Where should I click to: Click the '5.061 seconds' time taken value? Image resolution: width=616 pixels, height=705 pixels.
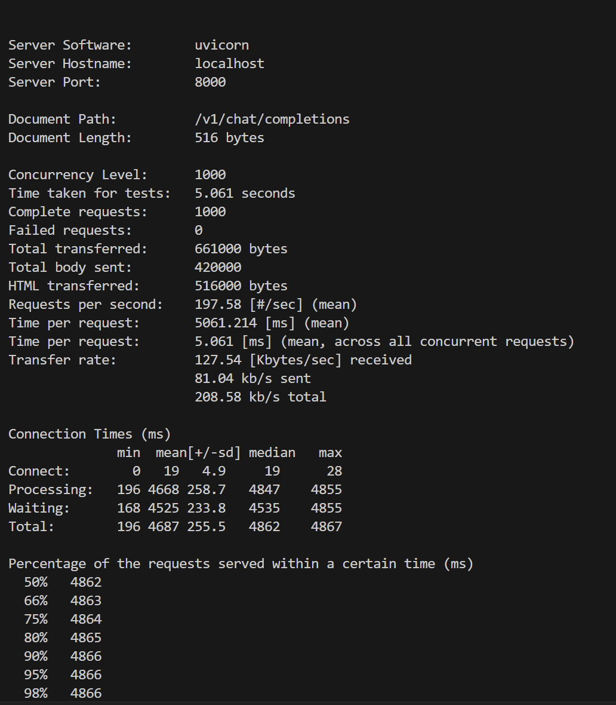pos(245,194)
